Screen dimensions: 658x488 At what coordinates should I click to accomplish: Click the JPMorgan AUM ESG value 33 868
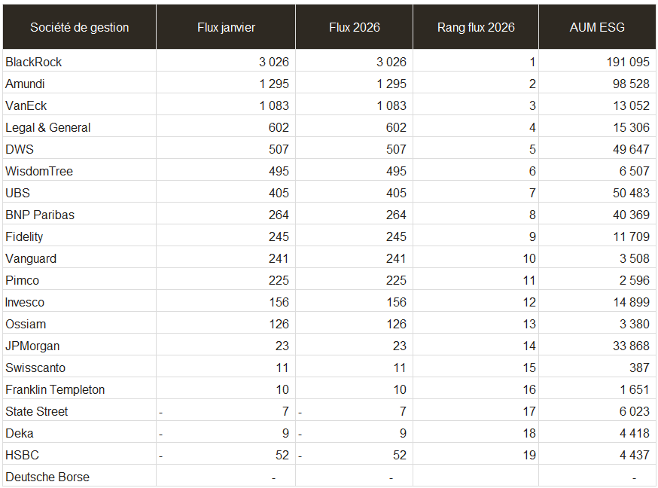631,346
